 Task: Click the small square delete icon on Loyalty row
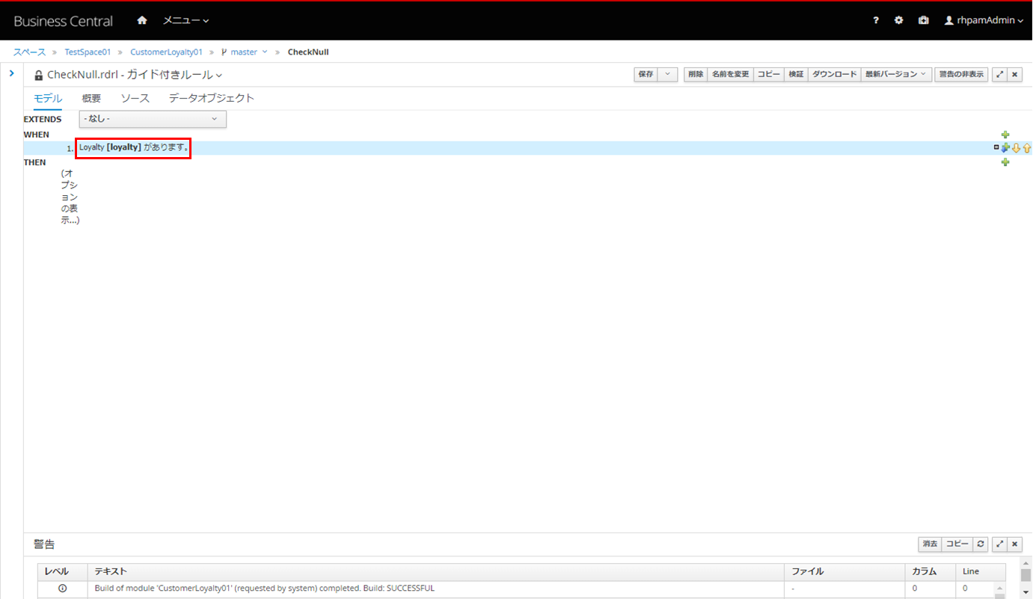tap(996, 147)
